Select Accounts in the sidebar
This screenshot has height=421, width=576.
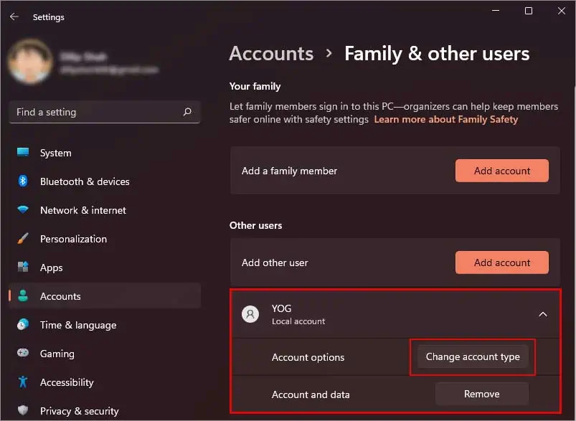pyautogui.click(x=60, y=296)
